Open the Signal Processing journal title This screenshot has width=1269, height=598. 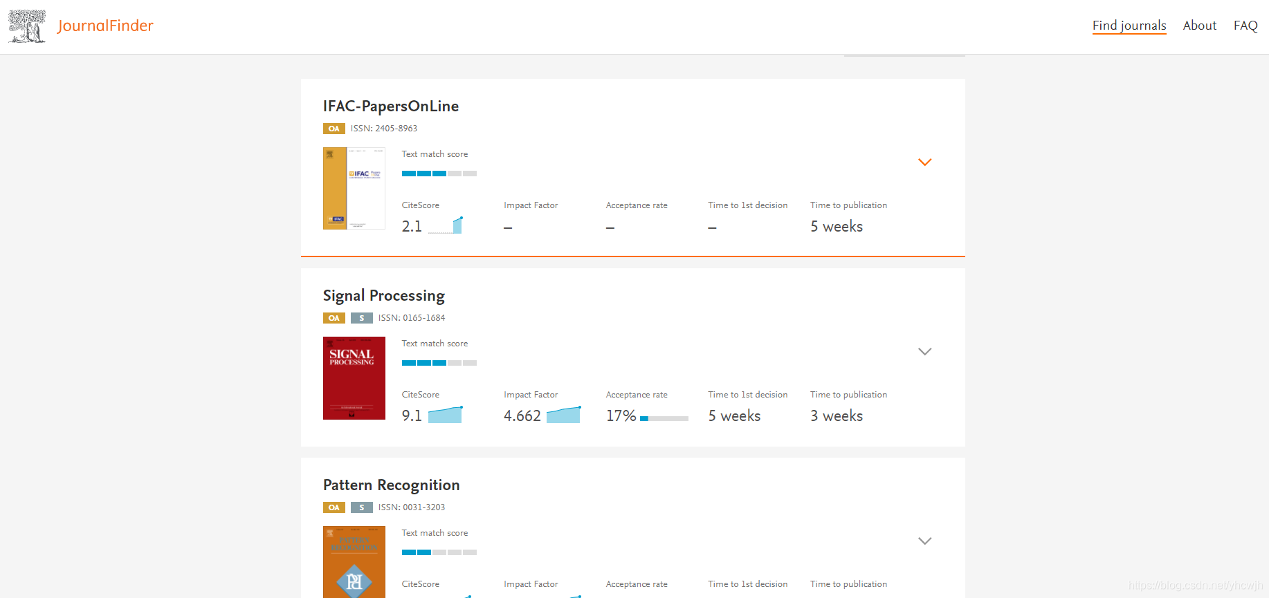point(384,296)
